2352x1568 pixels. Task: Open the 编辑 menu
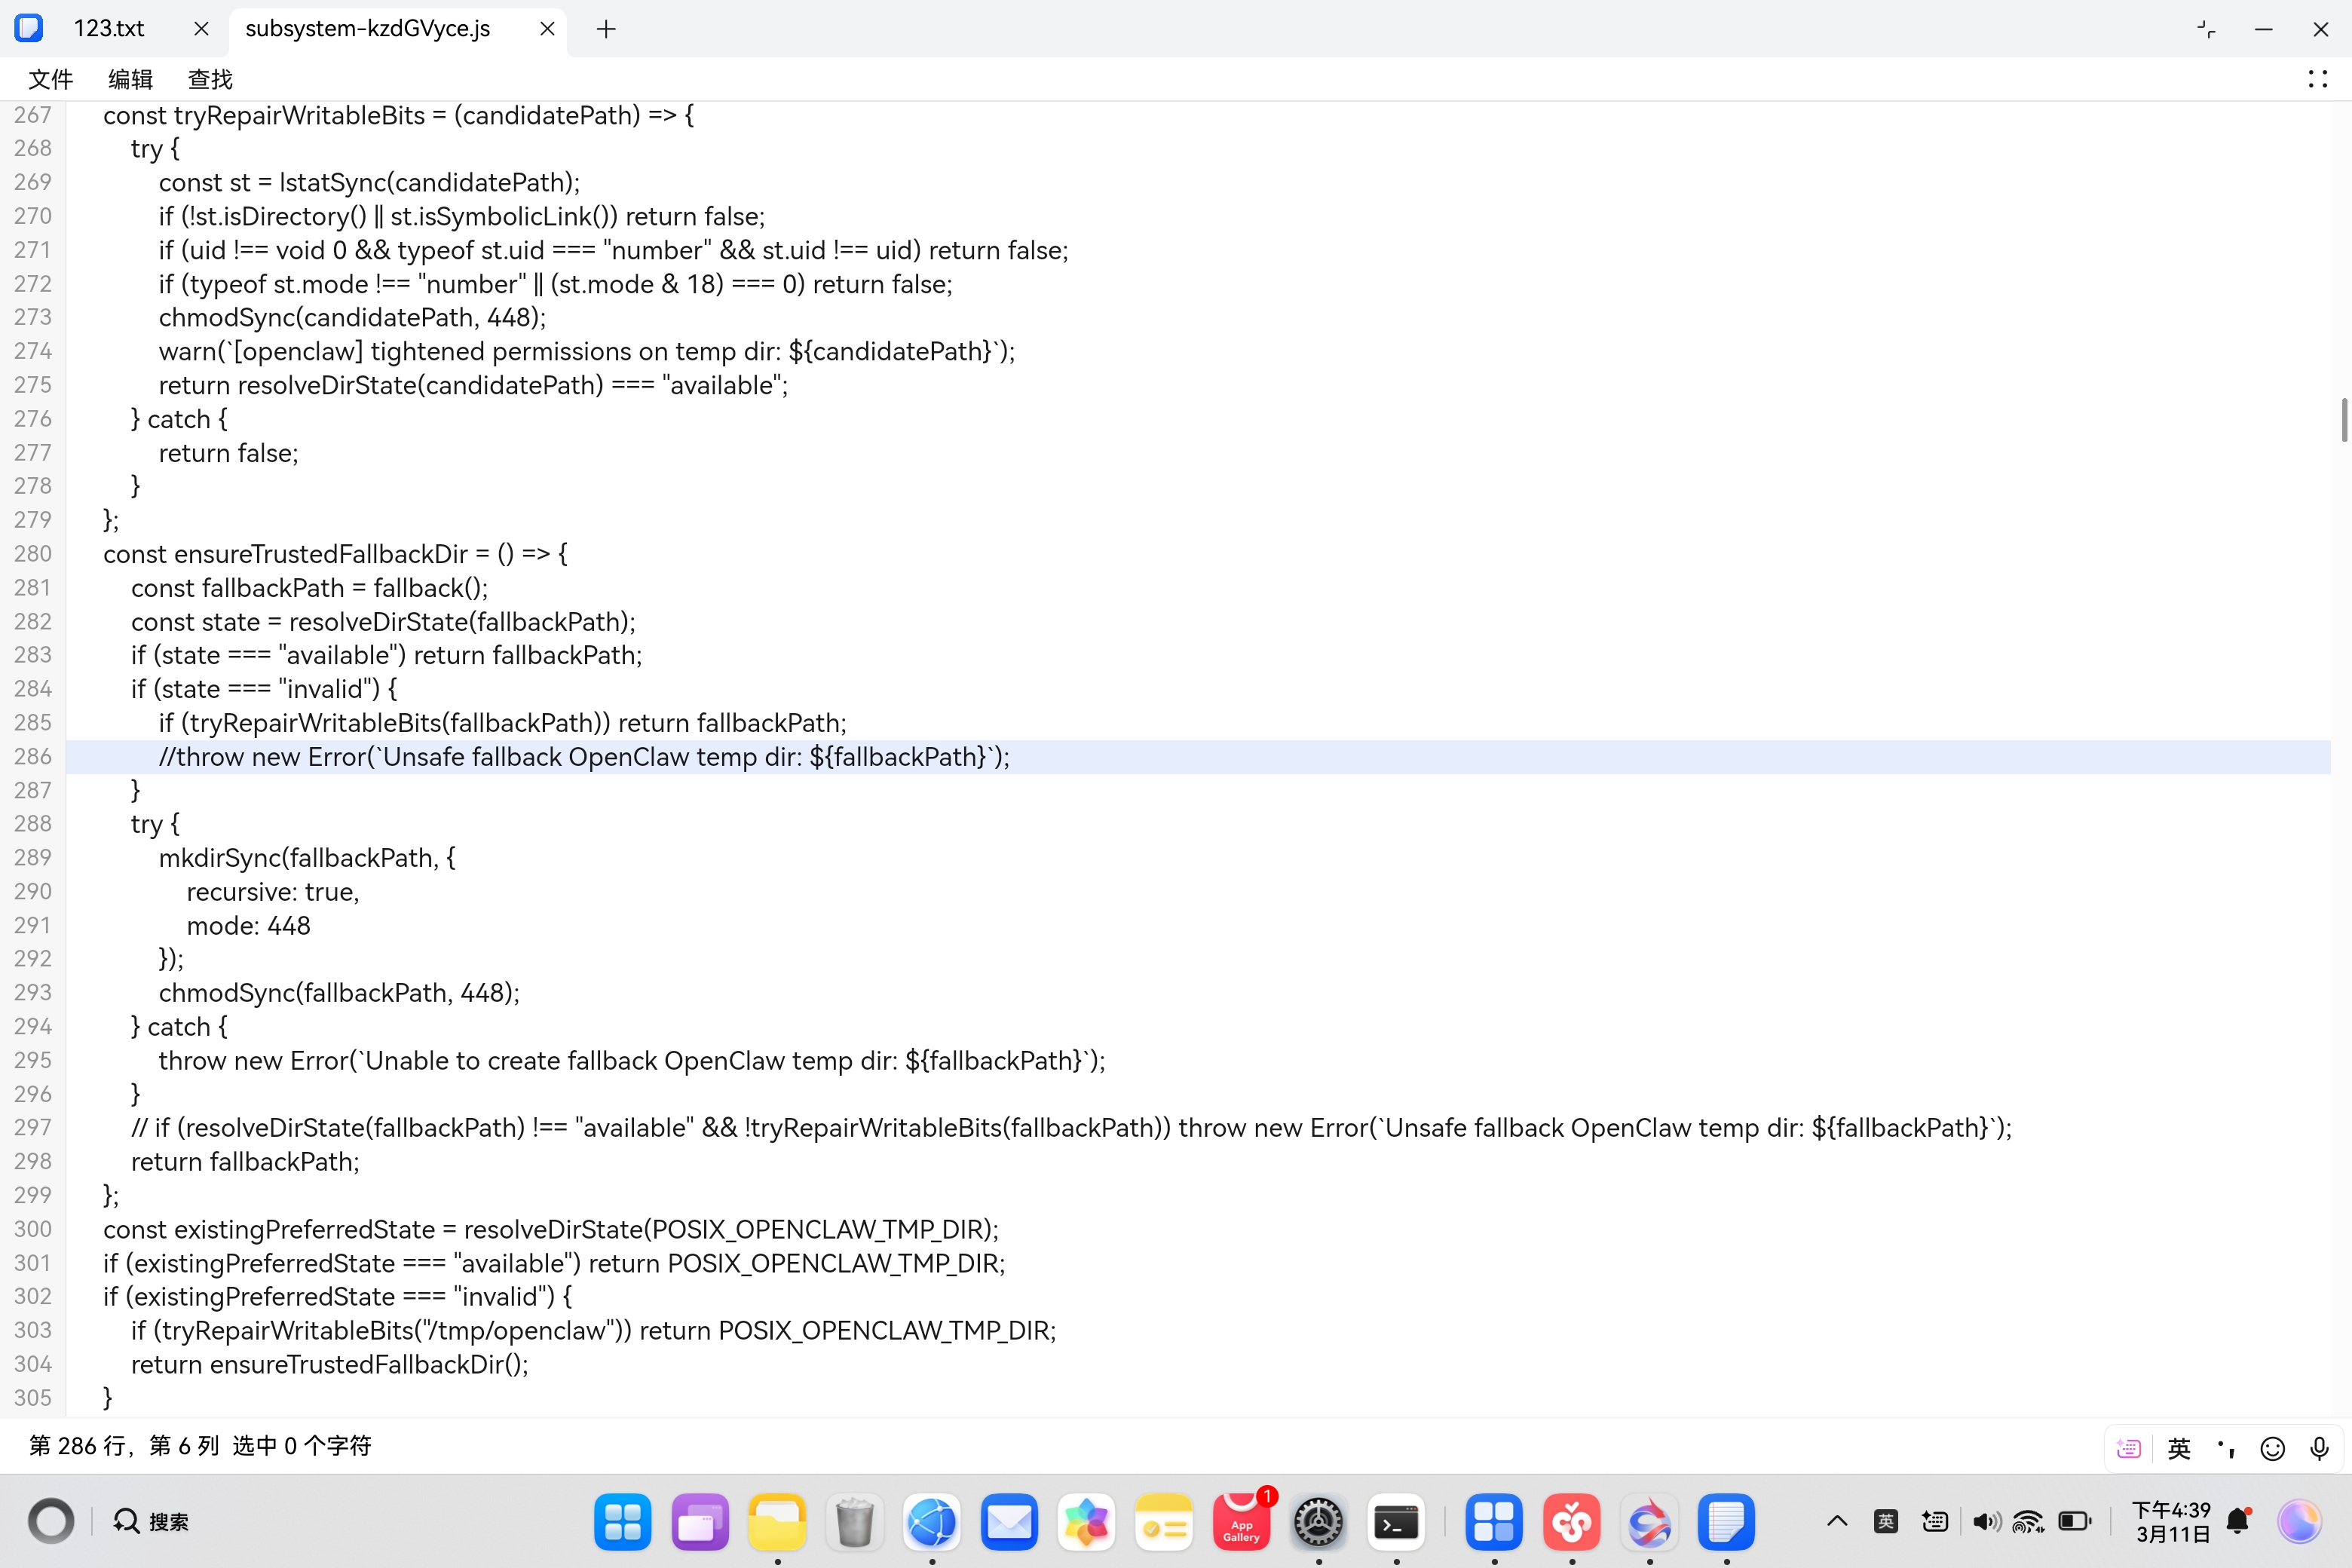tap(130, 79)
